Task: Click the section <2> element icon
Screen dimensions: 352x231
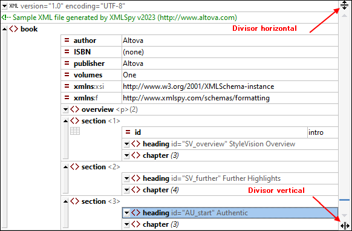Action: (x=74, y=166)
